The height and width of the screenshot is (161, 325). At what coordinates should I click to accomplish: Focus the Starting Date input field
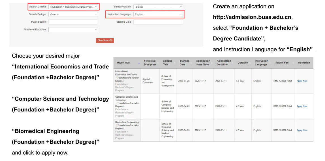point(158,22)
